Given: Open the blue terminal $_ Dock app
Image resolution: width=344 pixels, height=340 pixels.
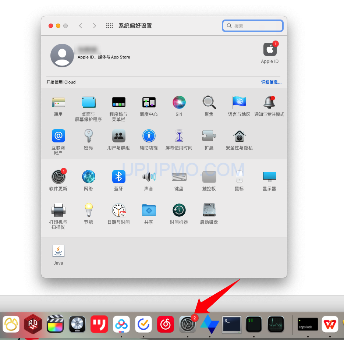Looking at the screenshot, I should tap(232, 324).
